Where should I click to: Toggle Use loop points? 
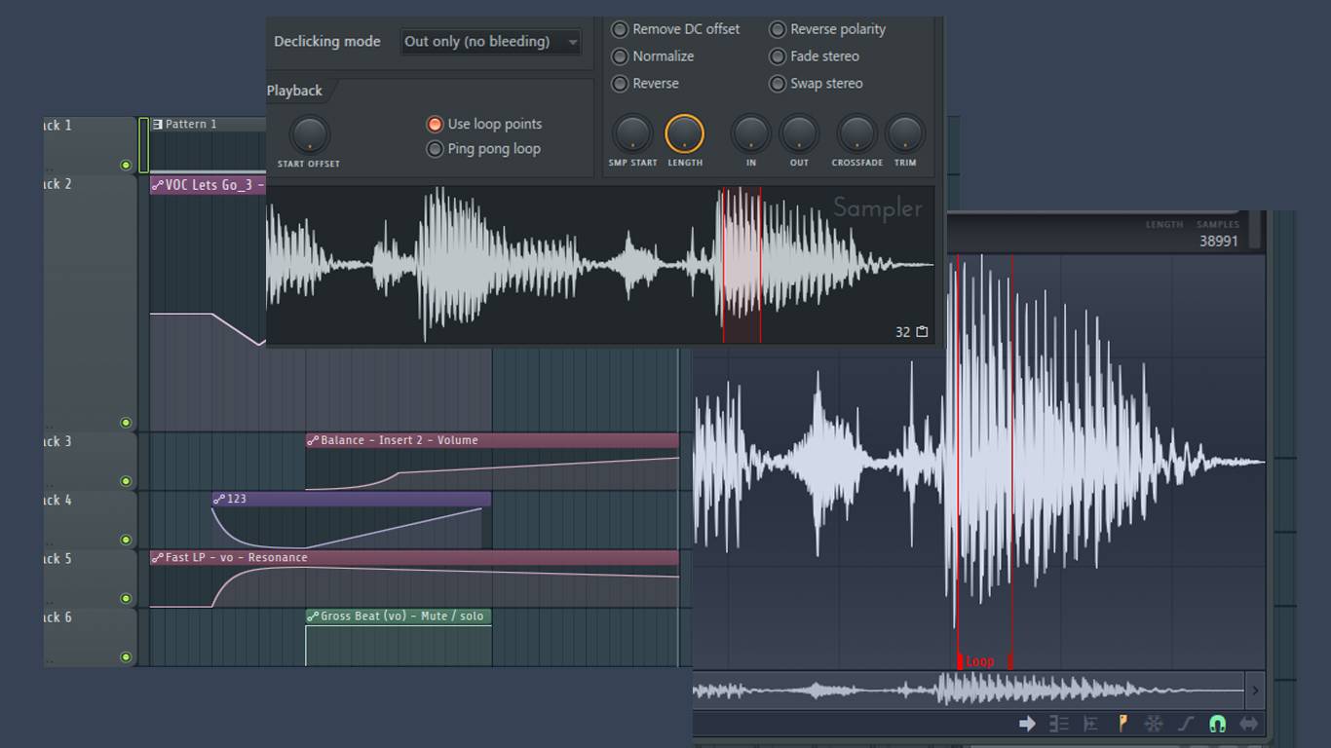(436, 125)
